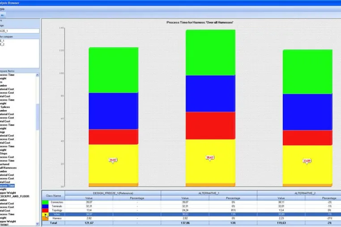The image size is (341, 227).
Task: Select the Topology row in the table
Action: click(192, 210)
